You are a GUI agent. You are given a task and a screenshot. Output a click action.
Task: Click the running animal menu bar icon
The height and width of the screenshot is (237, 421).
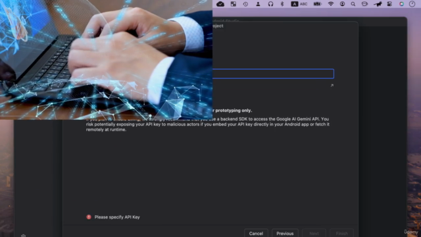(378, 4)
